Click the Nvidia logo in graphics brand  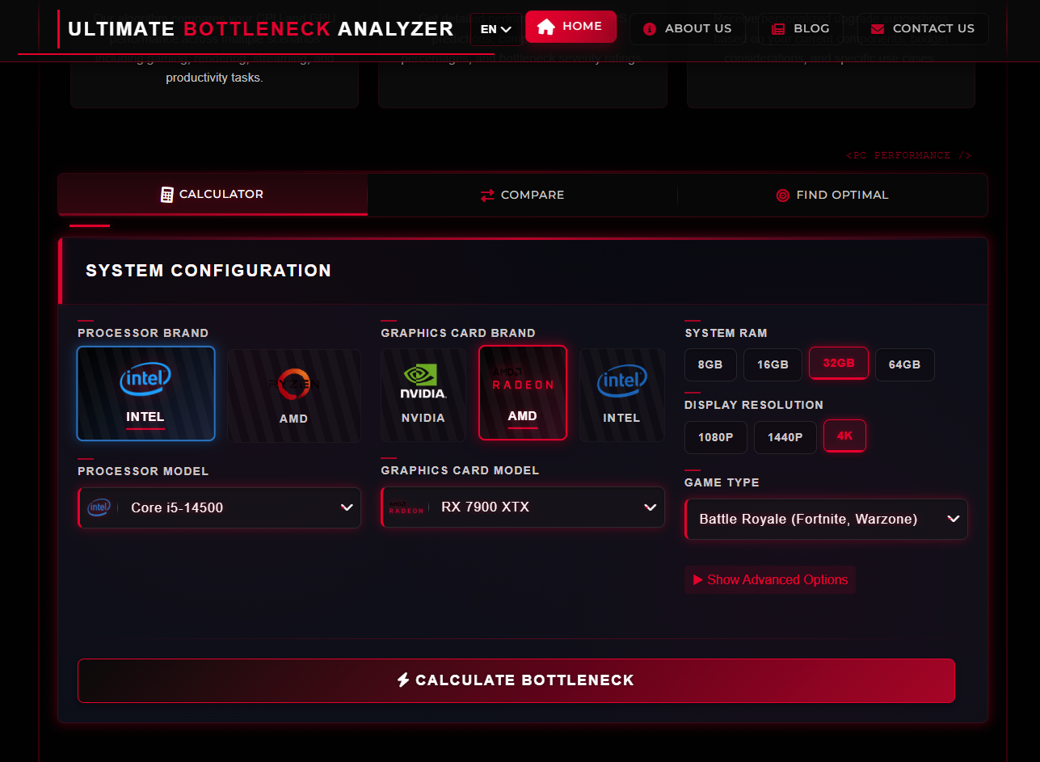point(423,381)
